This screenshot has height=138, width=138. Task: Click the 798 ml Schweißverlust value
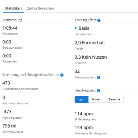click(x=9, y=126)
